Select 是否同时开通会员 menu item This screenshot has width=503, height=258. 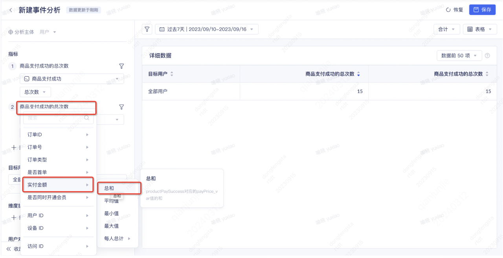tap(58, 197)
